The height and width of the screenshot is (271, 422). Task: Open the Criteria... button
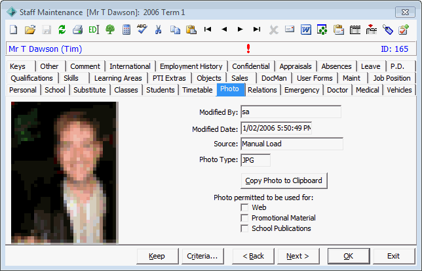pyautogui.click(x=202, y=256)
